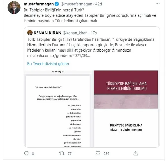Viewport: 168px width, 161px height.
Task: Open mustafarmagan profile picture
Action: click(14, 8)
